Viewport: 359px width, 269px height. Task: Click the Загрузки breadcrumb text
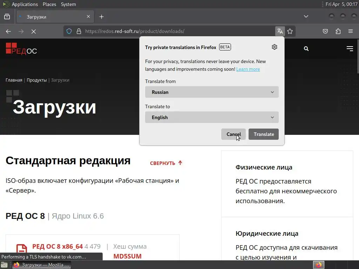60,80
